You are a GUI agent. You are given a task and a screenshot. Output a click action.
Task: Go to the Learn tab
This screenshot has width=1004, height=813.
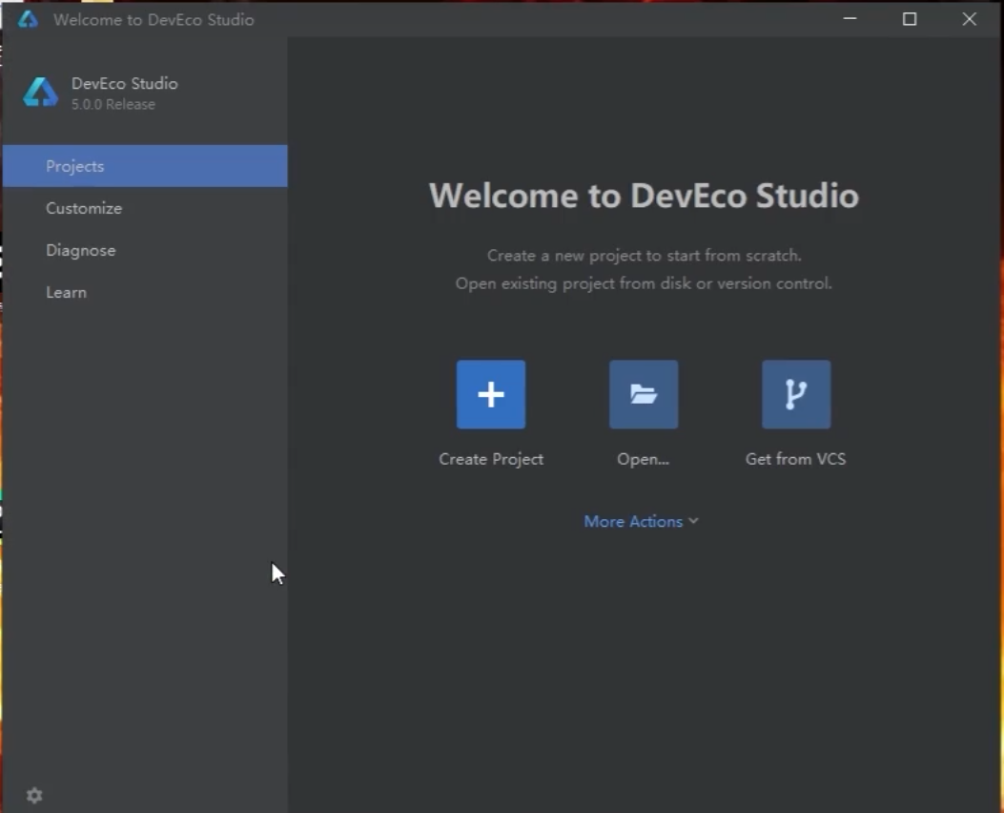pos(145,292)
